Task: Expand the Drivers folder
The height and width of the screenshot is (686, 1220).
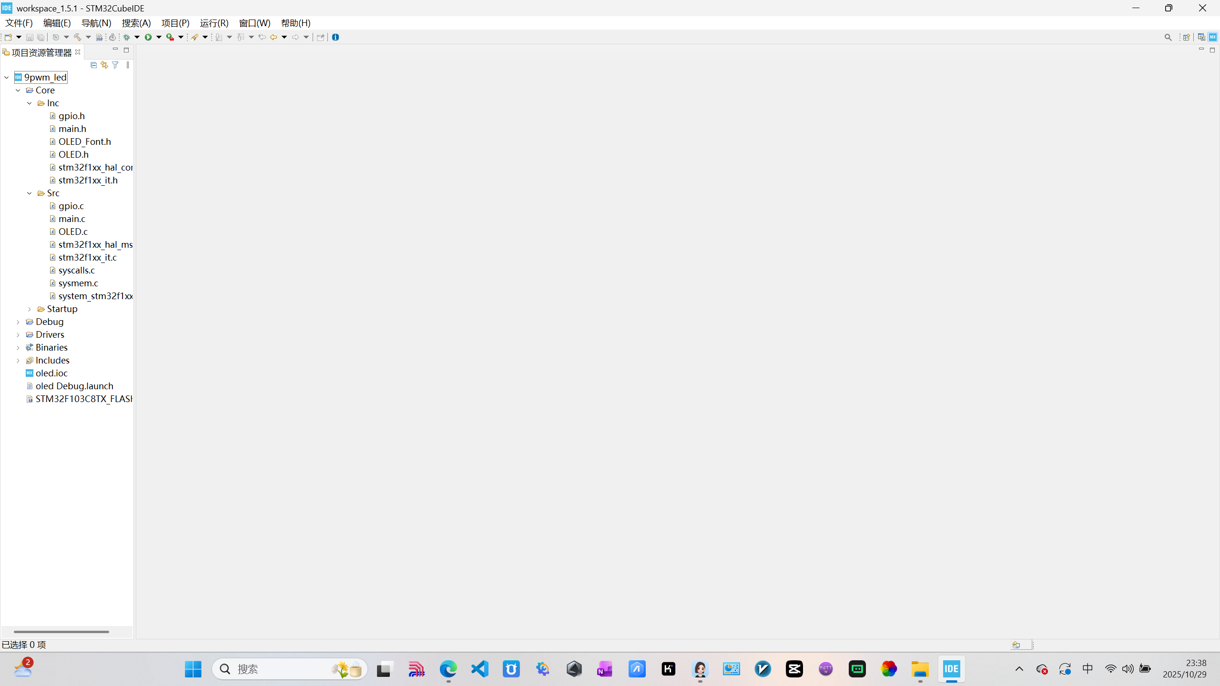Action: point(18,335)
